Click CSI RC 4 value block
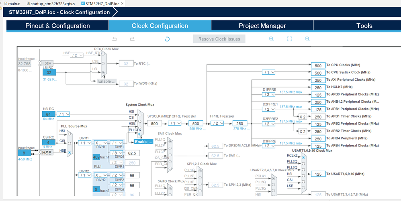Image resolution: width=401 pixels, height=201 pixels. coord(49,142)
